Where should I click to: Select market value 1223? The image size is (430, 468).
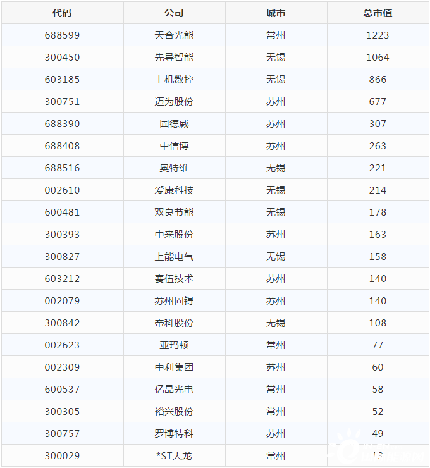point(378,35)
